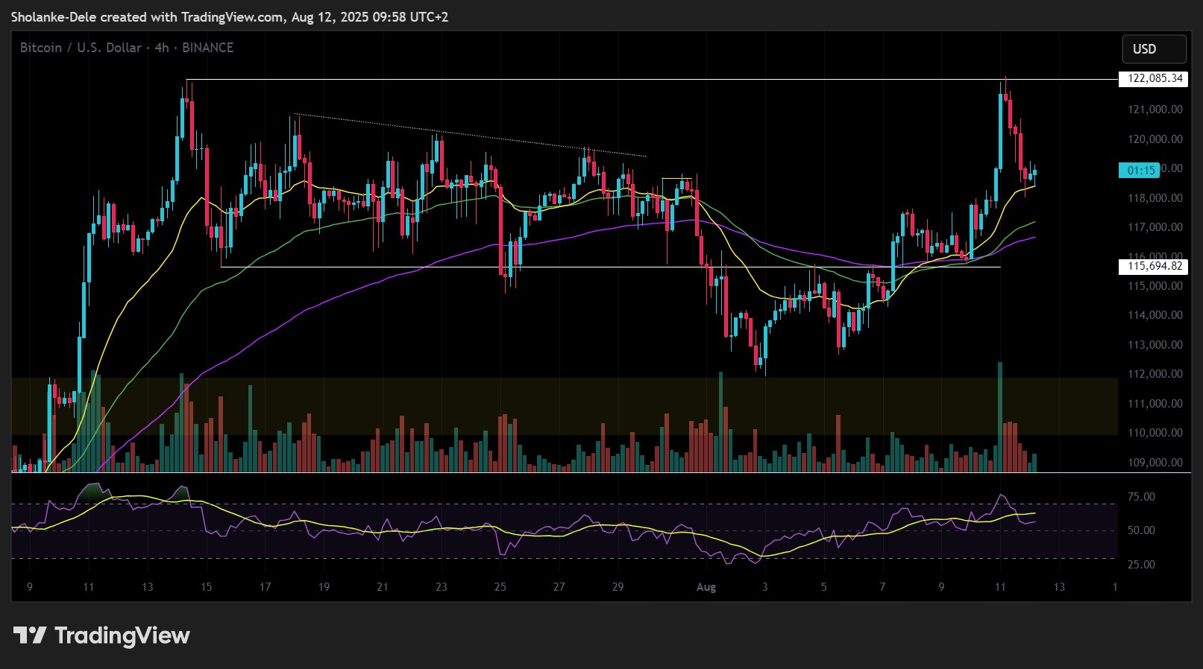This screenshot has width=1203, height=669.
Task: Click the date label 23 on time axis
Action: 442,587
